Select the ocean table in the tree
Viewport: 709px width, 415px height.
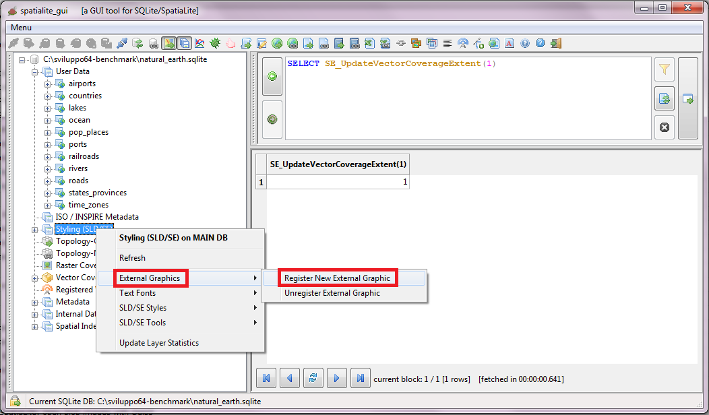[79, 120]
